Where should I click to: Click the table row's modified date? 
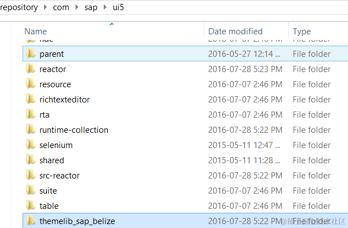[245, 206]
